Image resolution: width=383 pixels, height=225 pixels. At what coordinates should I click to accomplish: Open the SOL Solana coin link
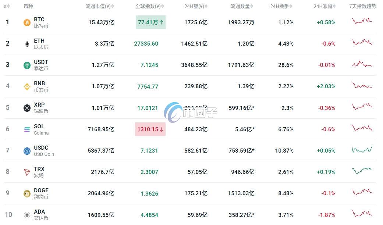[39, 129]
